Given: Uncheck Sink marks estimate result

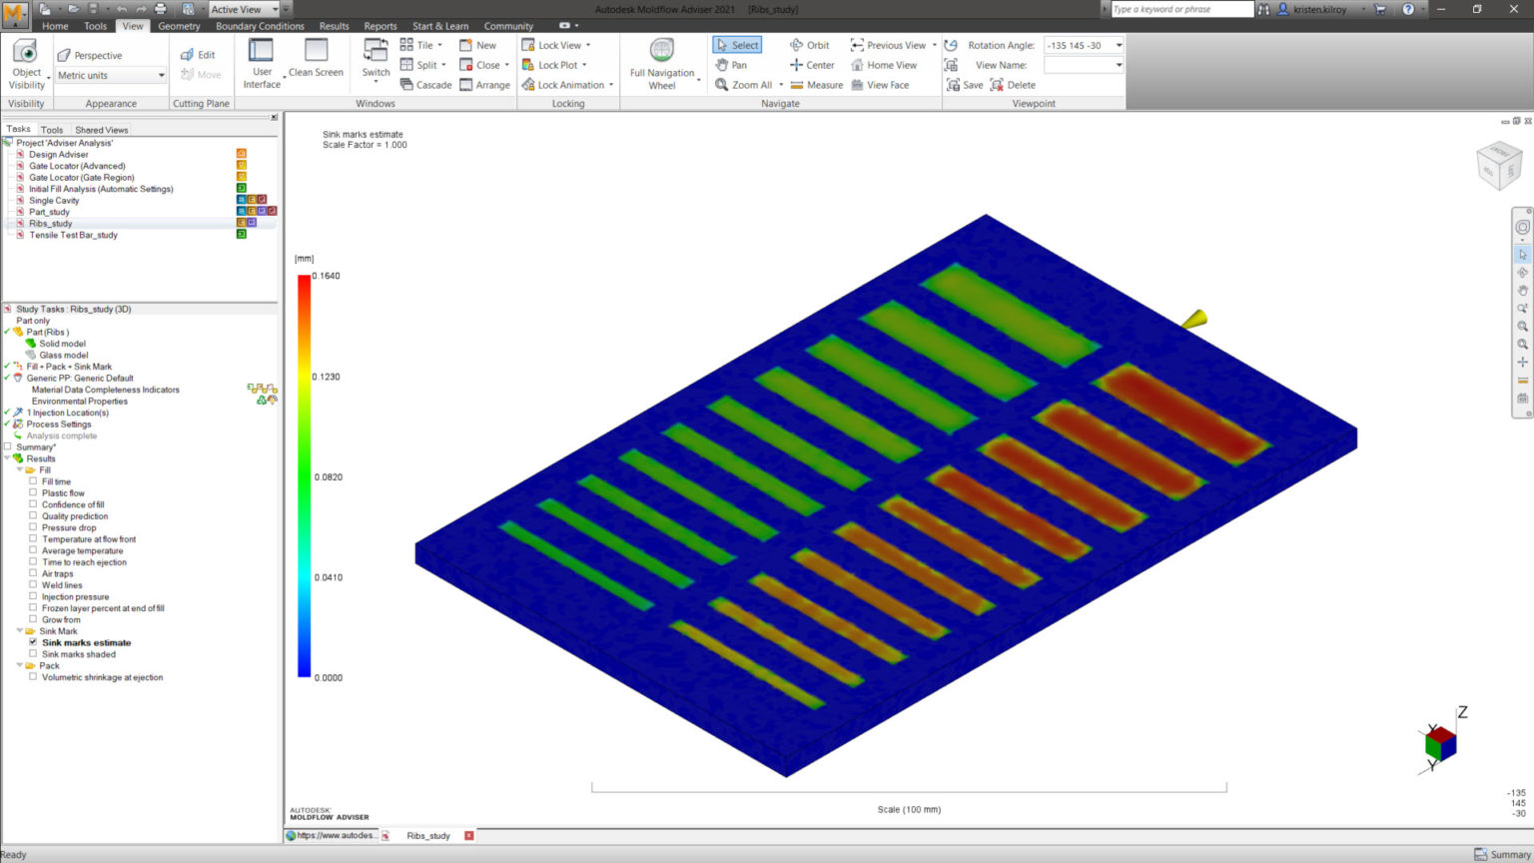Looking at the screenshot, I should pos(33,642).
